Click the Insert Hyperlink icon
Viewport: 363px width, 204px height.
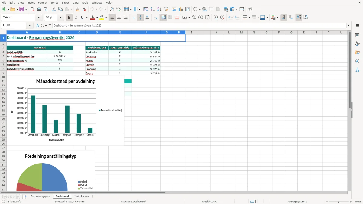point(204,9)
